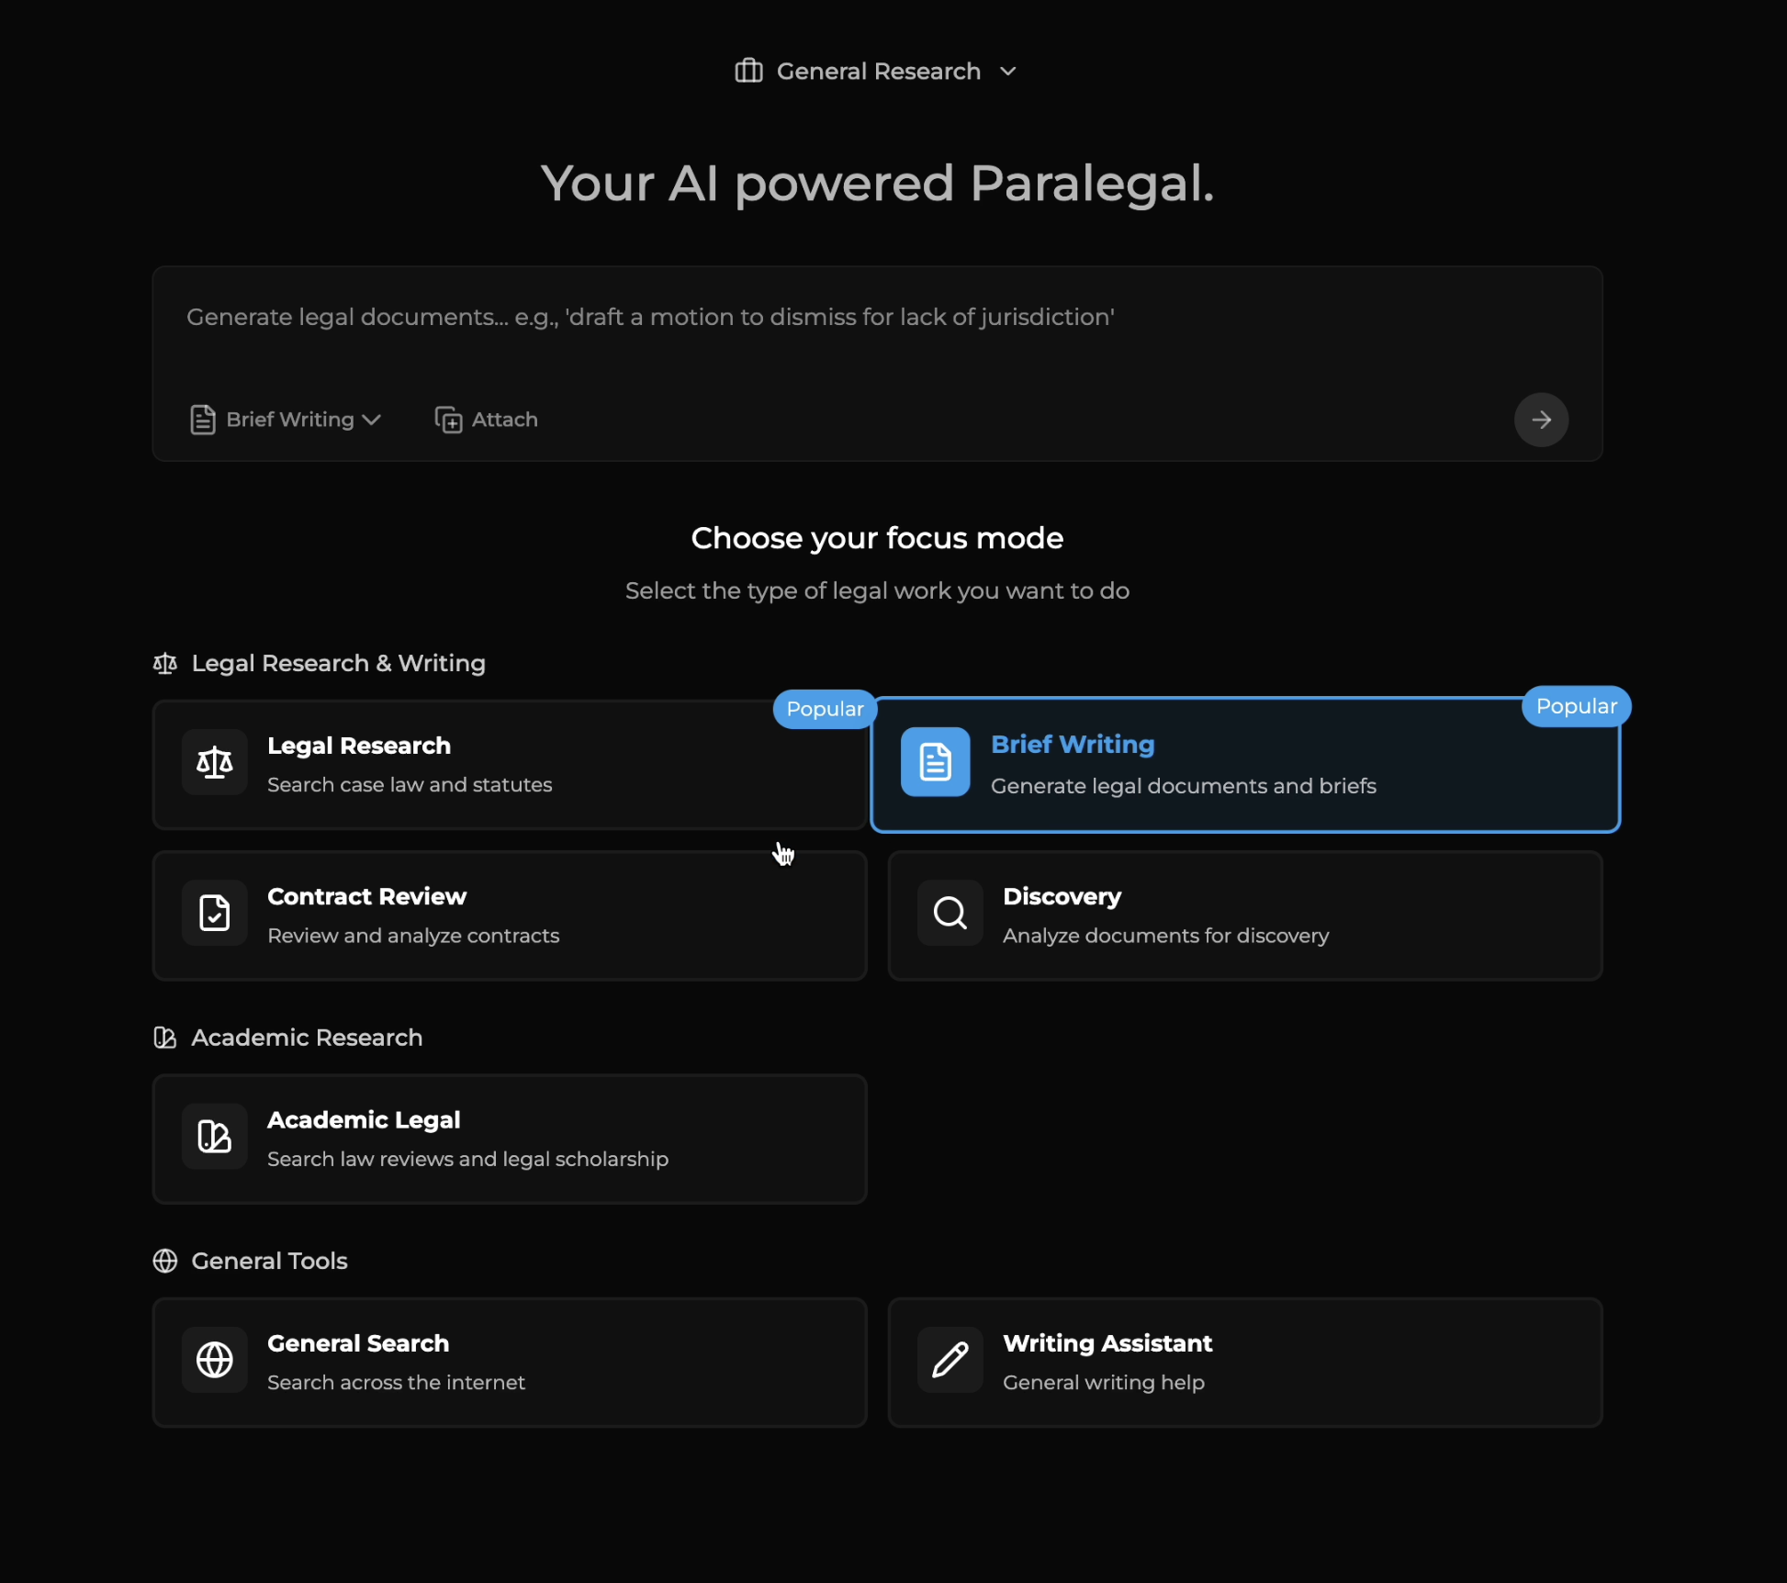The width and height of the screenshot is (1787, 1583).
Task: Open the General Research dropdown at top
Action: point(877,71)
